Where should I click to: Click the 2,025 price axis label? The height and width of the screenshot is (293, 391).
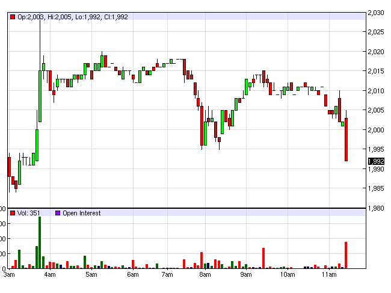(376, 32)
